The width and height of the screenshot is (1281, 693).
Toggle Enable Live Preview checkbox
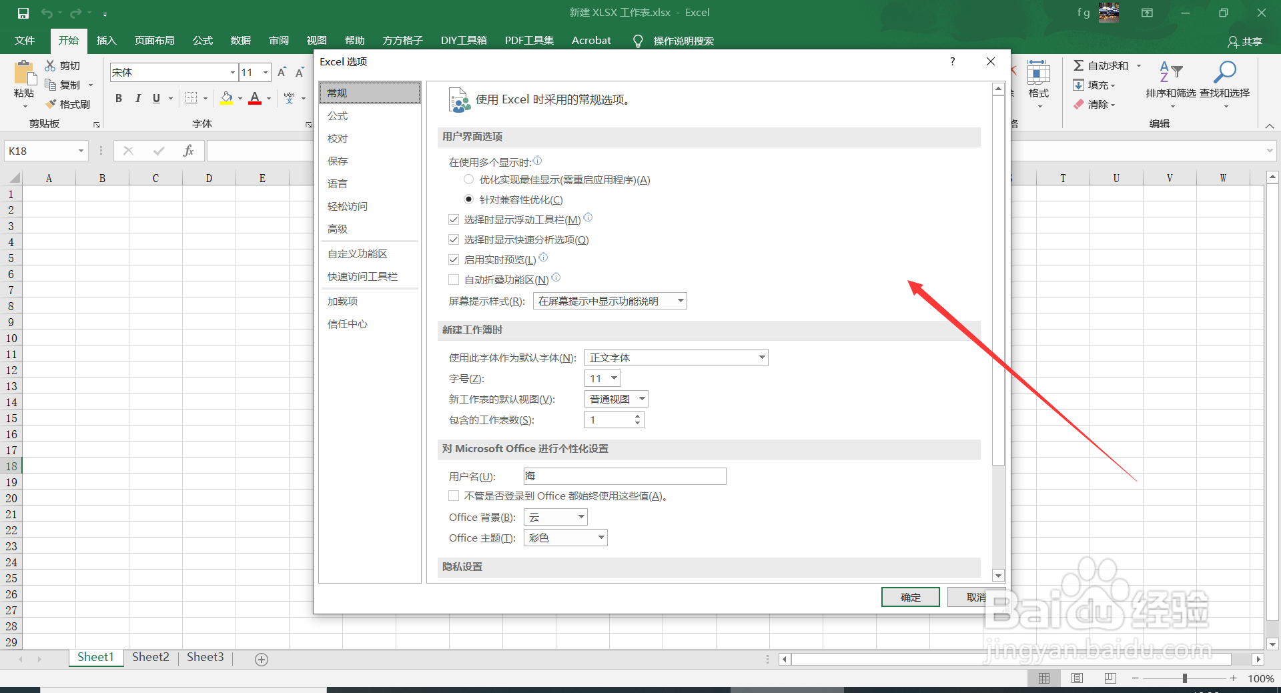click(x=454, y=259)
